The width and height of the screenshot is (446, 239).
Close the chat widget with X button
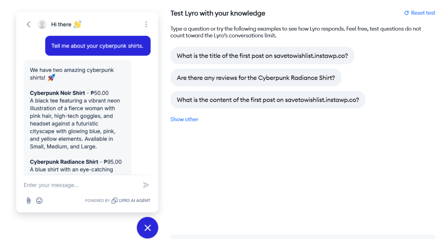tap(147, 228)
